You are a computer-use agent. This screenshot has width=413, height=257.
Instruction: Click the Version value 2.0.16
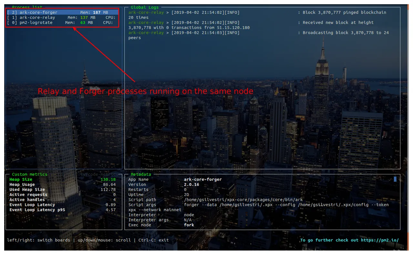click(192, 185)
